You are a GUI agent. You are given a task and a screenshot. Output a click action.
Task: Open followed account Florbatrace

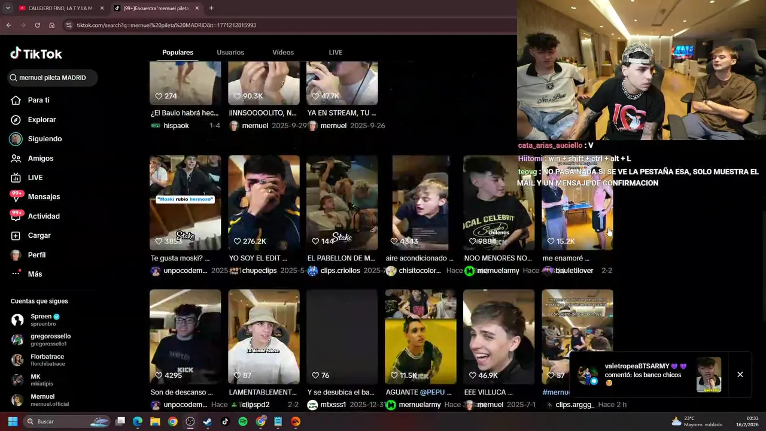click(47, 360)
